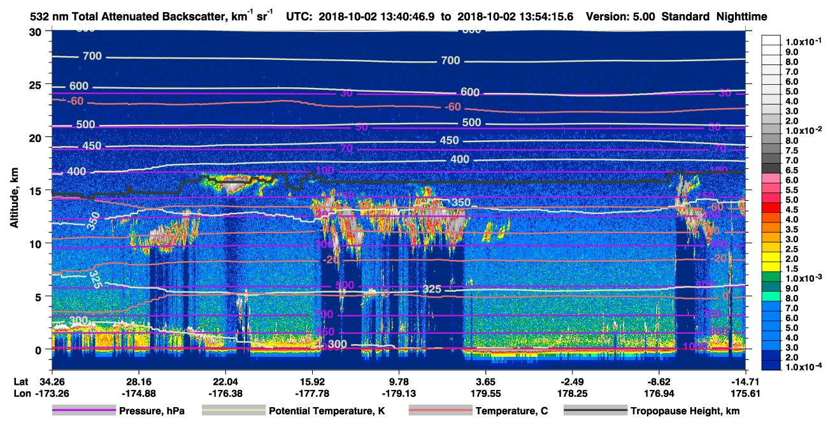Click the longitude value '-174.88'
The width and height of the screenshot is (828, 425).
tap(138, 394)
